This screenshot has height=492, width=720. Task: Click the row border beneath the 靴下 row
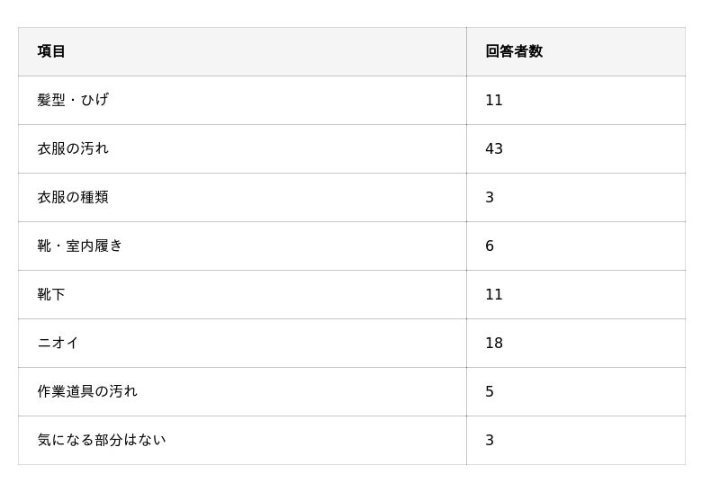pos(351,318)
